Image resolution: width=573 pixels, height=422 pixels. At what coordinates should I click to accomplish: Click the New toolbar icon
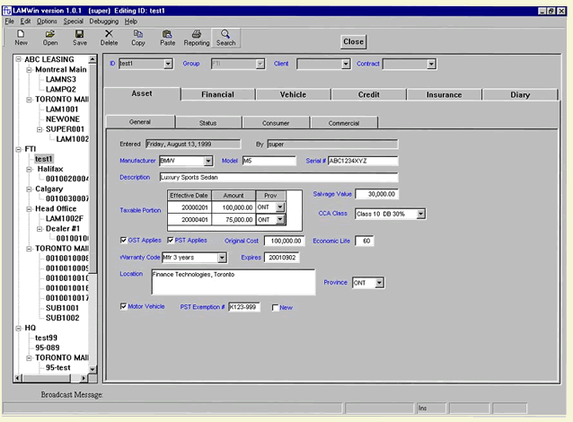click(x=21, y=34)
